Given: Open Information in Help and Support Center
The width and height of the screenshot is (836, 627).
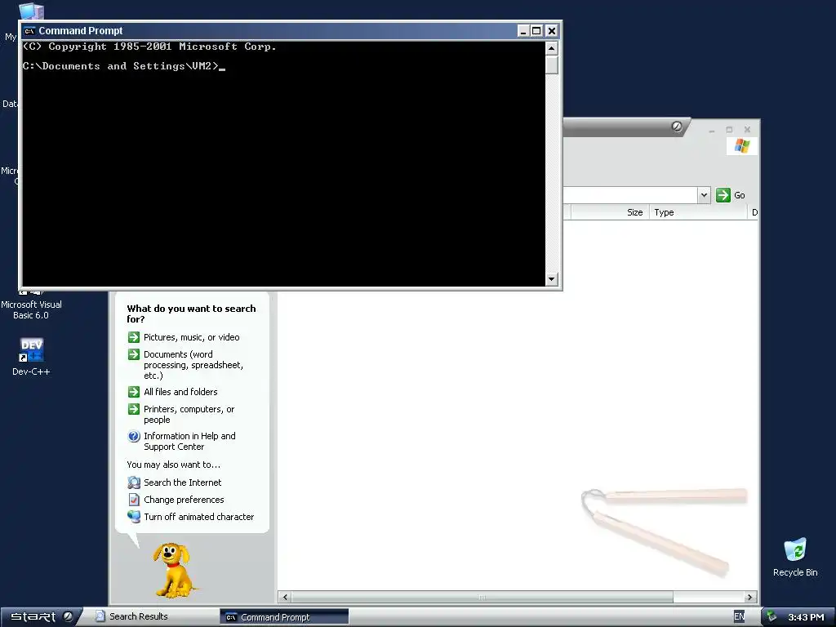Looking at the screenshot, I should point(189,441).
